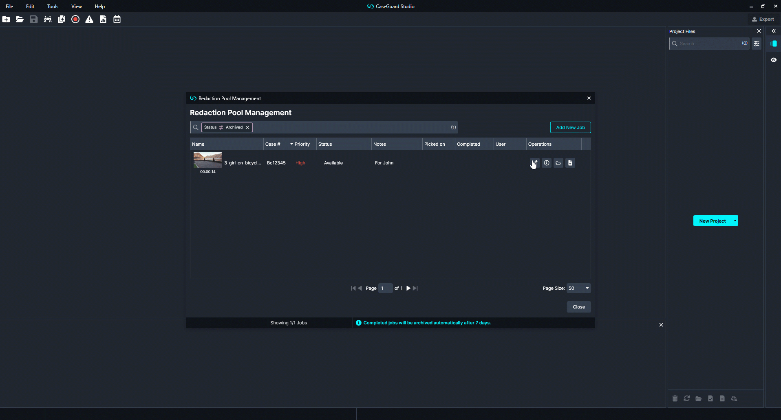This screenshot has height=420, width=781.
Task: Open the View menu
Action: click(76, 6)
